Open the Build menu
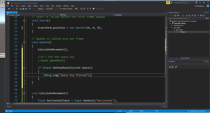The height and width of the screenshot is (113, 210). (29, 6)
